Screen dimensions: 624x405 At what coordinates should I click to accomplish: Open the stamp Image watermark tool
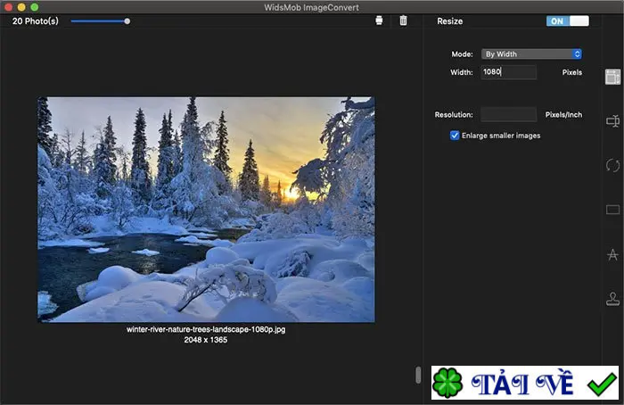pyautogui.click(x=612, y=299)
